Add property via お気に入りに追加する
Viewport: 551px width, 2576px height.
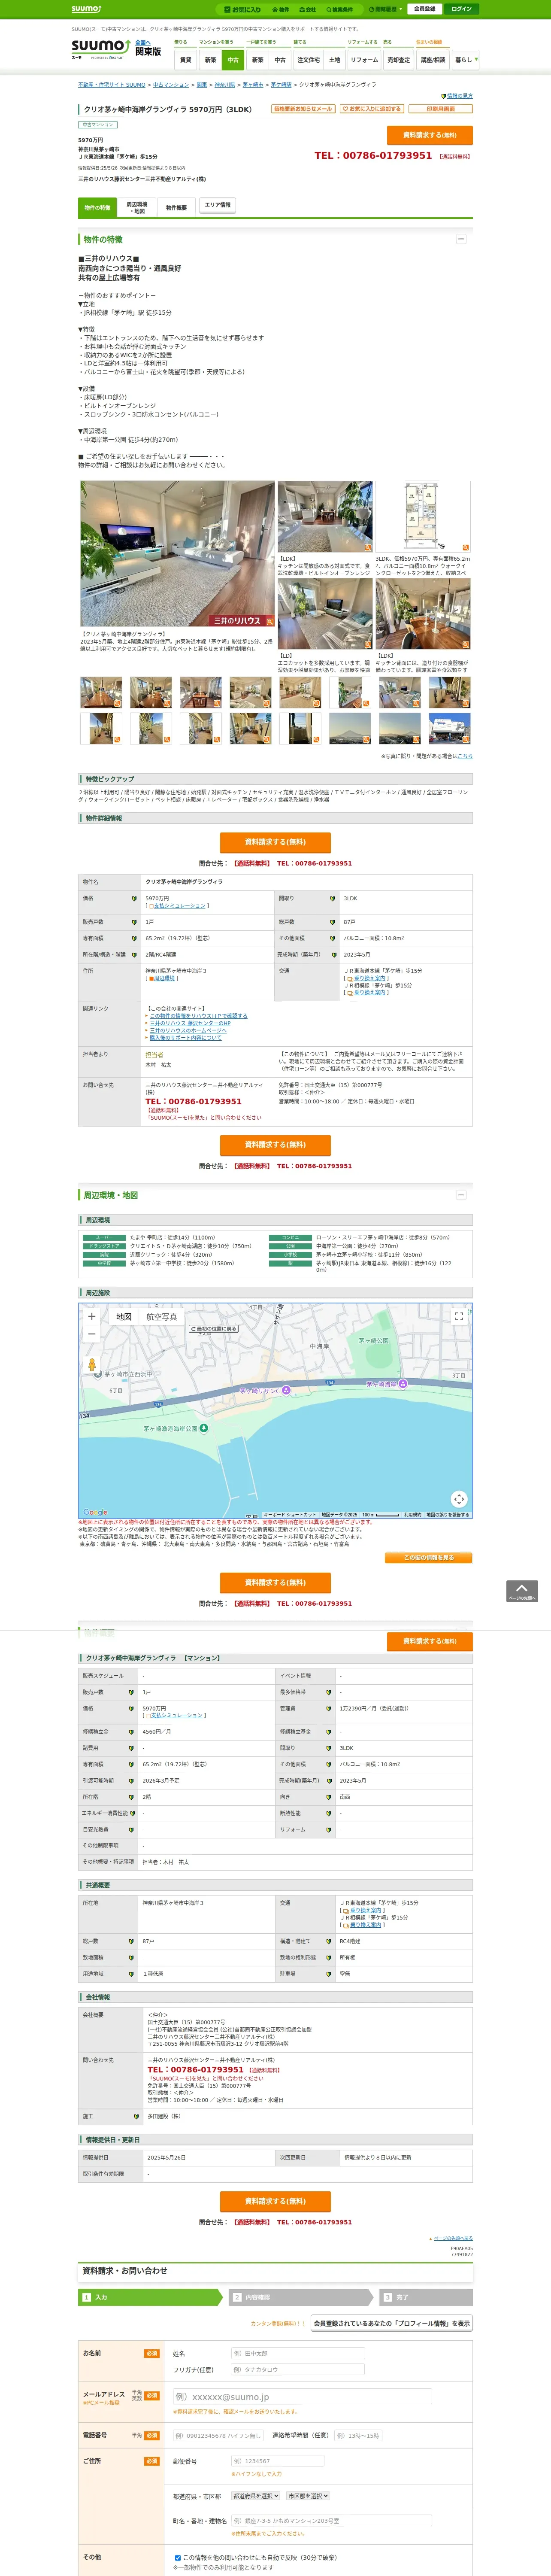371,109
